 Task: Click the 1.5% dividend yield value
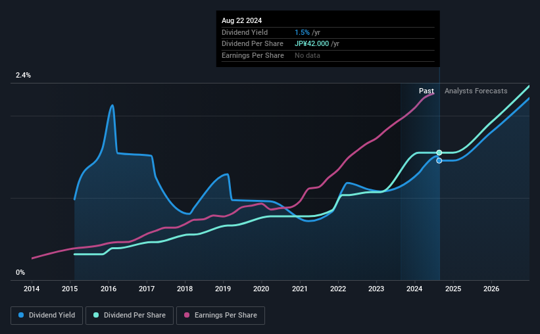[302, 32]
